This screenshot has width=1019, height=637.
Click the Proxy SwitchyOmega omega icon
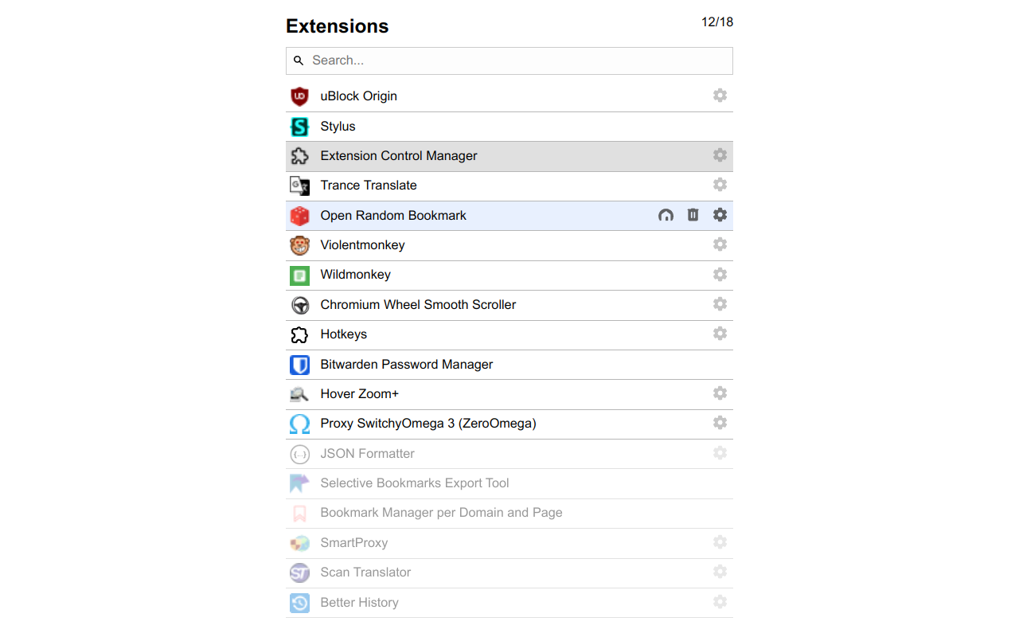tap(299, 424)
